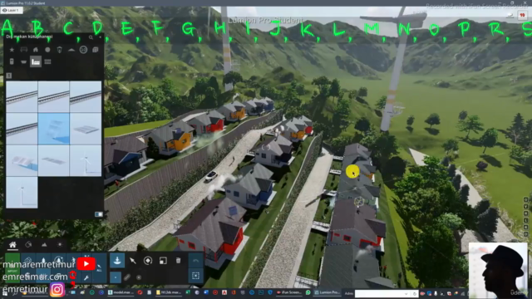Image resolution: width=532 pixels, height=299 pixels.
Task: Select the phone device category icon
Action: point(12,61)
